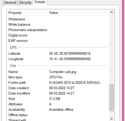This screenshot has width=125, height=121.
Task: Select the Folder path row
Action: tap(58, 83)
